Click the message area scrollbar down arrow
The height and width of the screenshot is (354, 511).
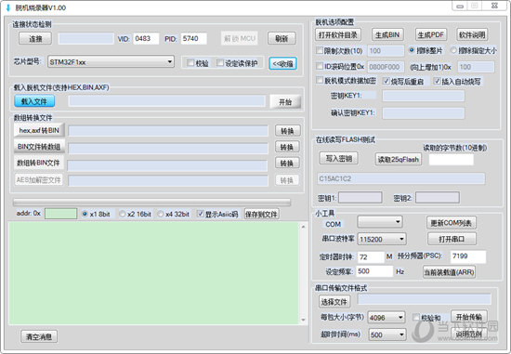click(304, 321)
